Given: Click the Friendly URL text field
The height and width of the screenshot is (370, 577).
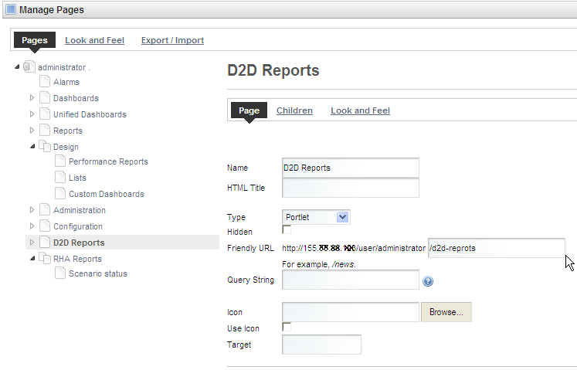Looking at the screenshot, I should click(495, 247).
